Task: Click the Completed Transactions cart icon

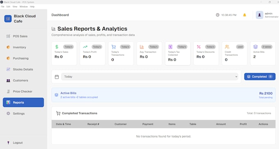Action: click(58, 113)
